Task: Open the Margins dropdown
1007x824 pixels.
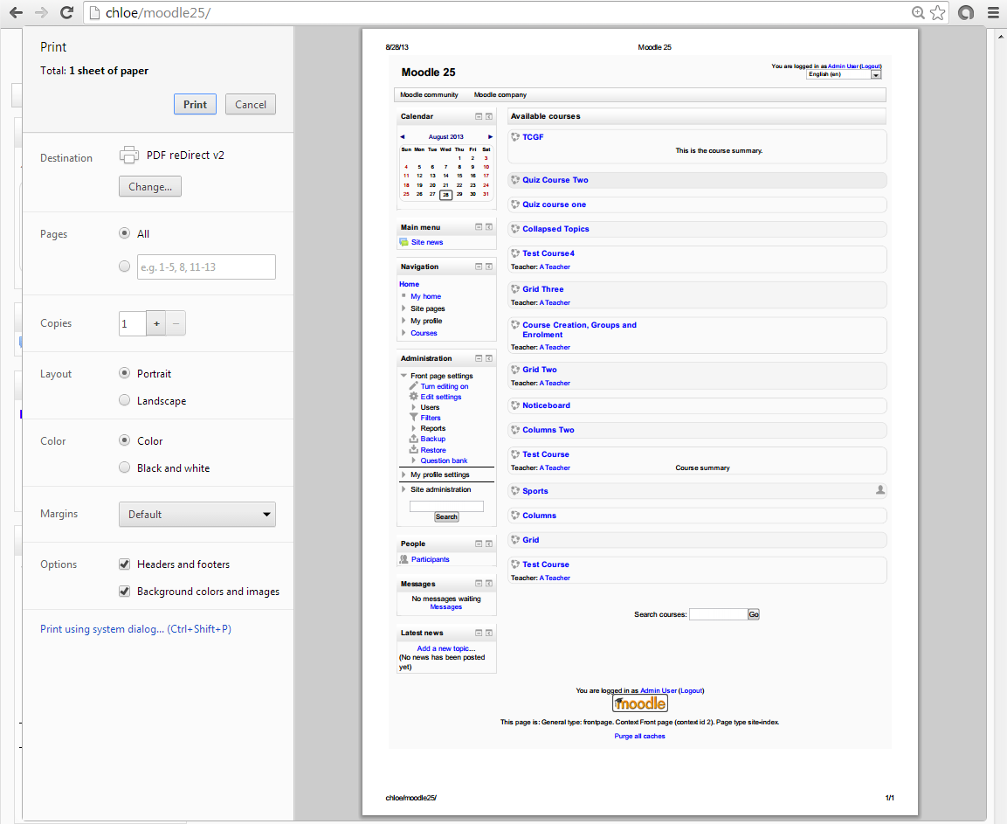Action: pos(197,514)
